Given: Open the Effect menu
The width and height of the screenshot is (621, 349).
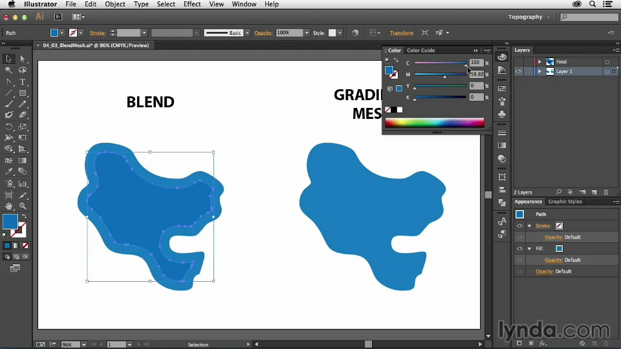Looking at the screenshot, I should pos(192,4).
